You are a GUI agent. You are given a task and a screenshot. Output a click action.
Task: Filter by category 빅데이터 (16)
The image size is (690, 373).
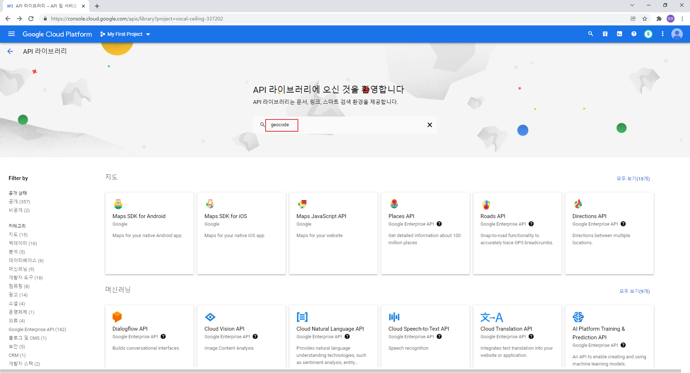tap(23, 243)
